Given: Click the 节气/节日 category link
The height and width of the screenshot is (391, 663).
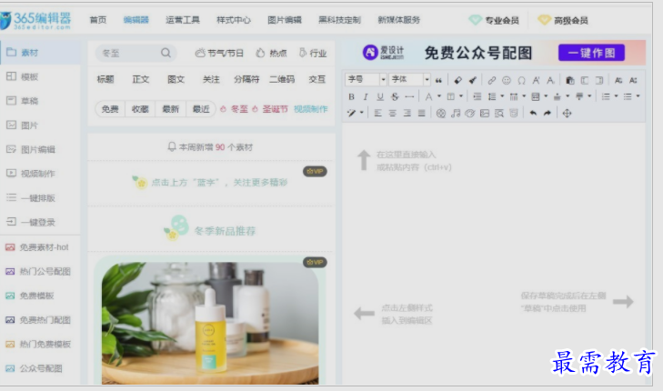Looking at the screenshot, I should (219, 54).
